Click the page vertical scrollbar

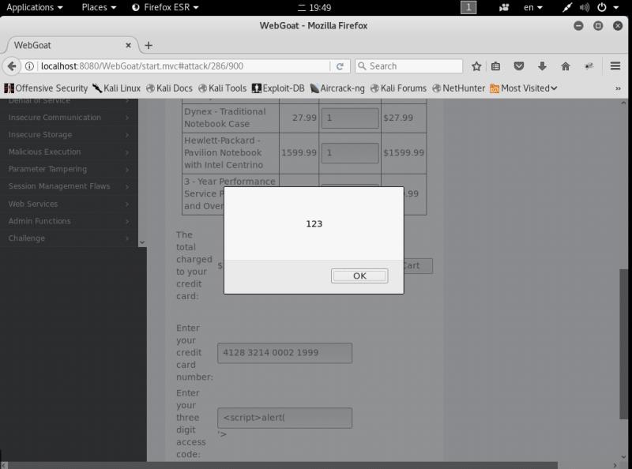pos(623,344)
